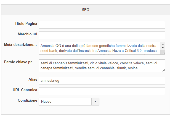Click the URL Canonica label
Image resolution: width=170 pixels, height=119 pixels.
25,90
